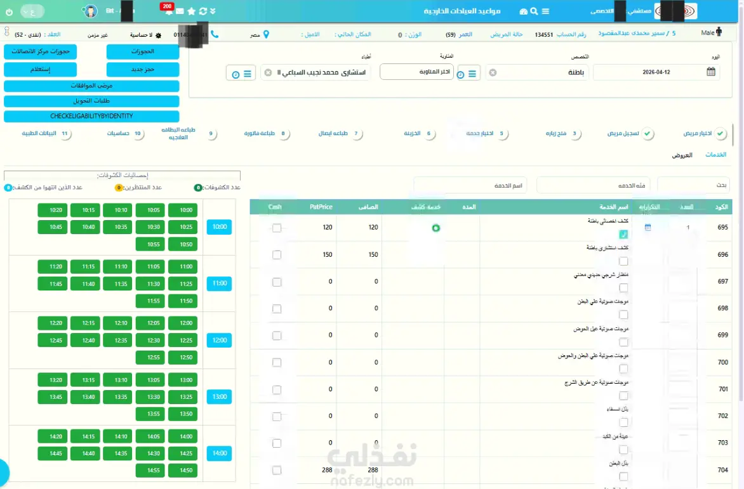This screenshot has width=744, height=489.
Task: Click the up-down arrows icon at left edge
Action: (x=6, y=32)
